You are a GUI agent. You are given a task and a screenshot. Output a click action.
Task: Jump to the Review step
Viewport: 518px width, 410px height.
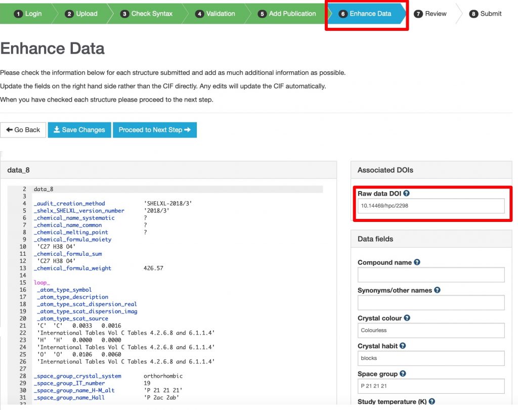pos(430,14)
